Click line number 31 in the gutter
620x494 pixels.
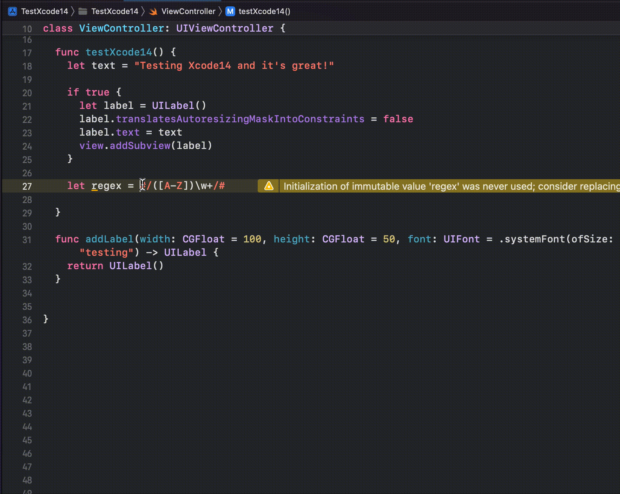tap(27, 240)
